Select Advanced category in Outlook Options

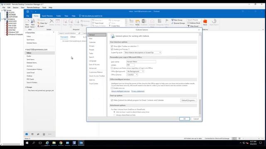[x=97, y=68]
